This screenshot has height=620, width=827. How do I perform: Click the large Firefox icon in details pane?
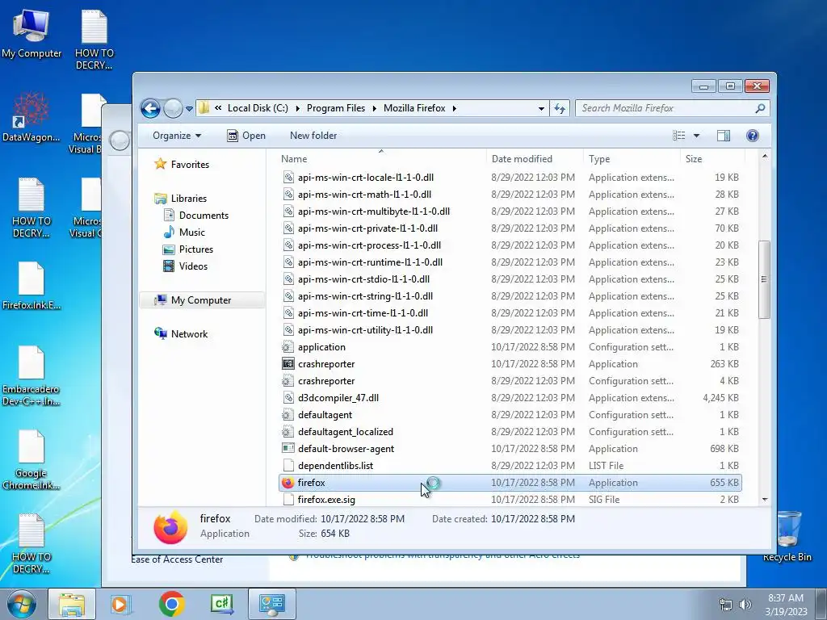[x=170, y=527]
